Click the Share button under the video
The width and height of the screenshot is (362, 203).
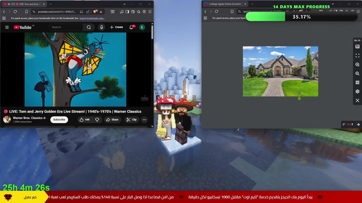[112, 120]
